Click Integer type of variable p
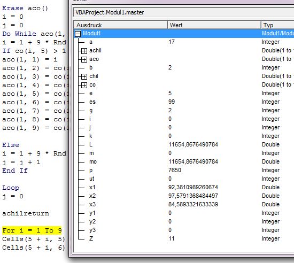Viewport: 294px width, 263px height. pos(271,170)
